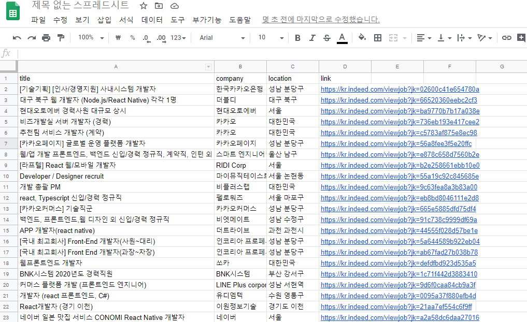Click the spreadsheet title 제목 없는 스프레드시트
Screen dimensions: 527x322
tap(80, 5)
